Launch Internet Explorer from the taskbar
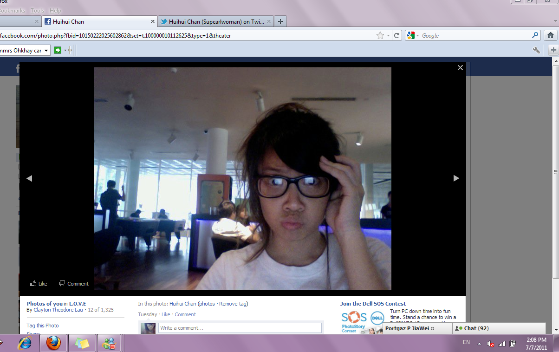 tap(24, 344)
